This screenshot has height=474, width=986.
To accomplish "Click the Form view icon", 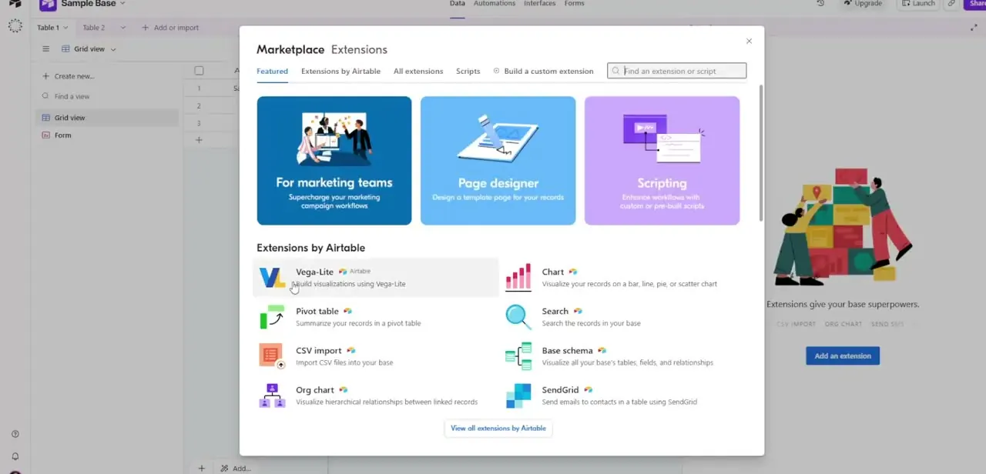I will pyautogui.click(x=45, y=135).
